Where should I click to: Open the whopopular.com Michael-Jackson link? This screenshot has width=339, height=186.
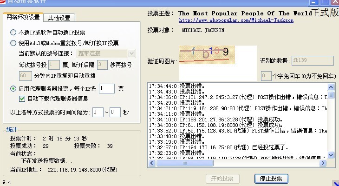[236, 20]
